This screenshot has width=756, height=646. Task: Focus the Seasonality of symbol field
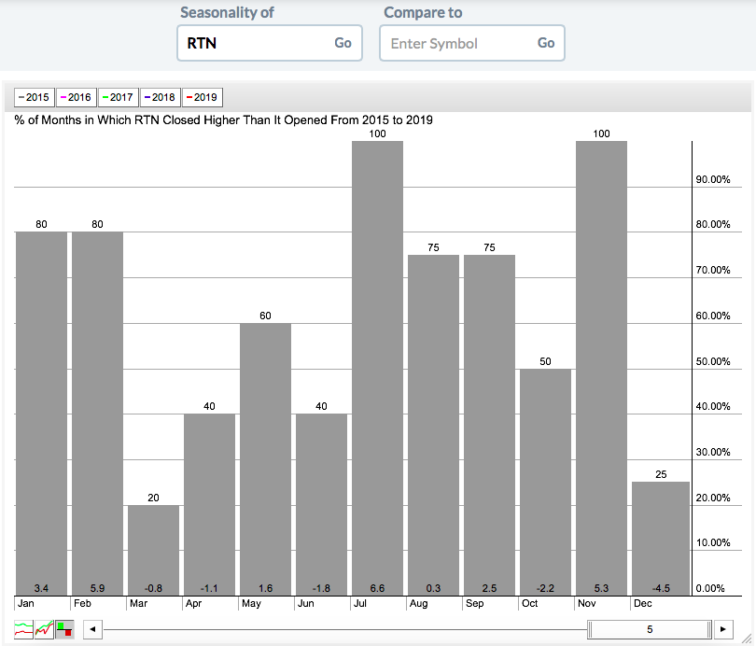click(x=252, y=43)
